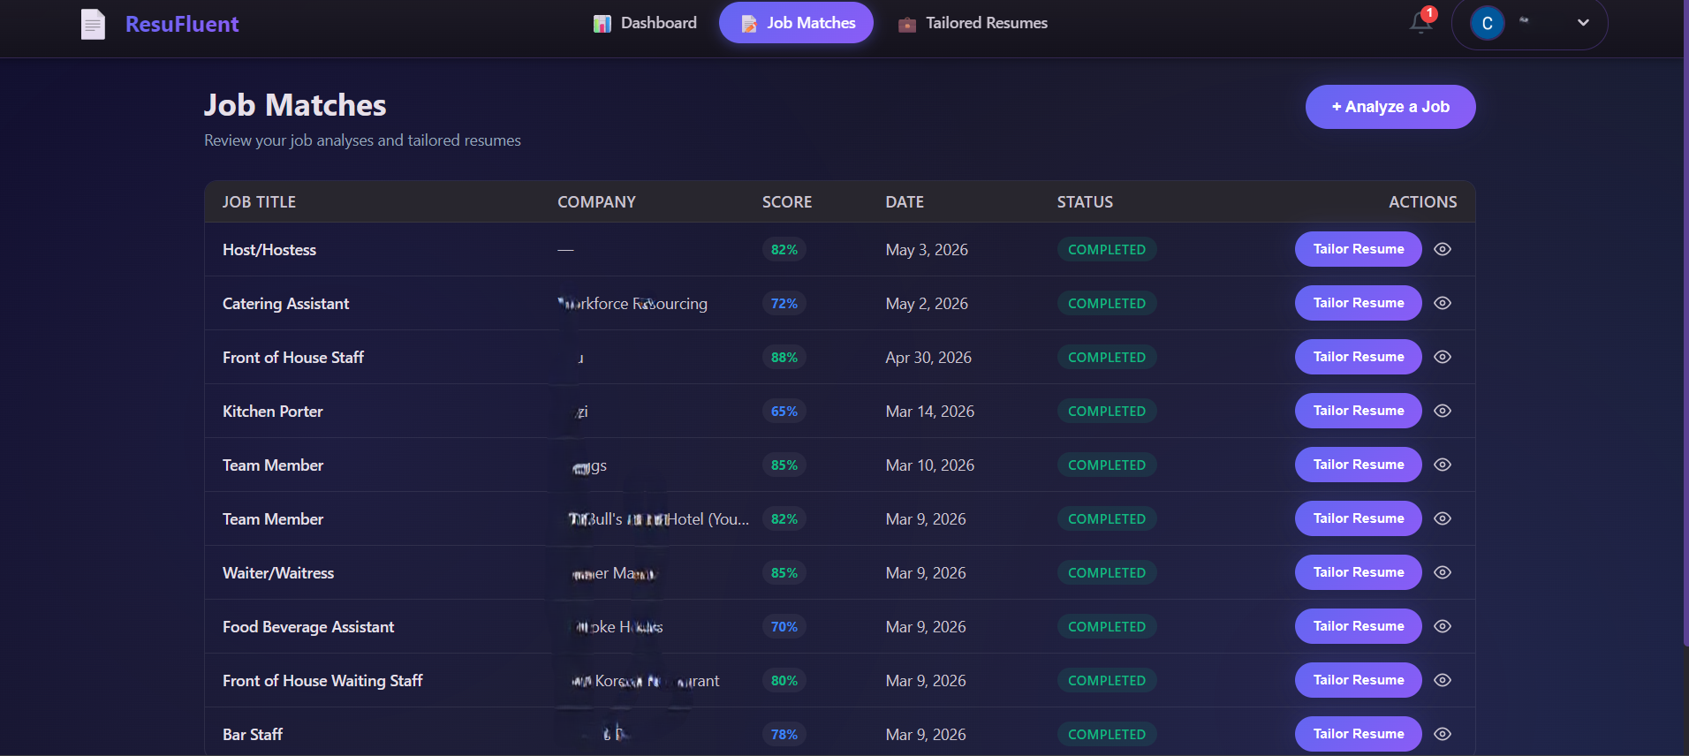Tailor Resume for Kitchen Porter

point(1359,411)
